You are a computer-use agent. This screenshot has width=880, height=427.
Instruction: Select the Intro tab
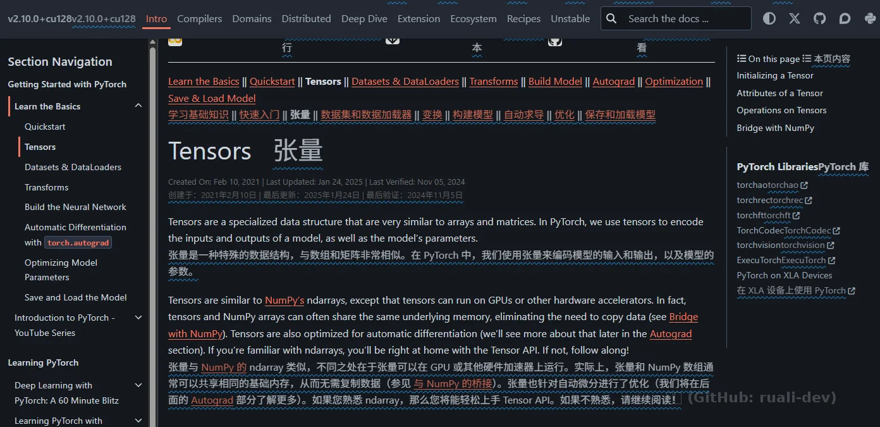(x=156, y=19)
